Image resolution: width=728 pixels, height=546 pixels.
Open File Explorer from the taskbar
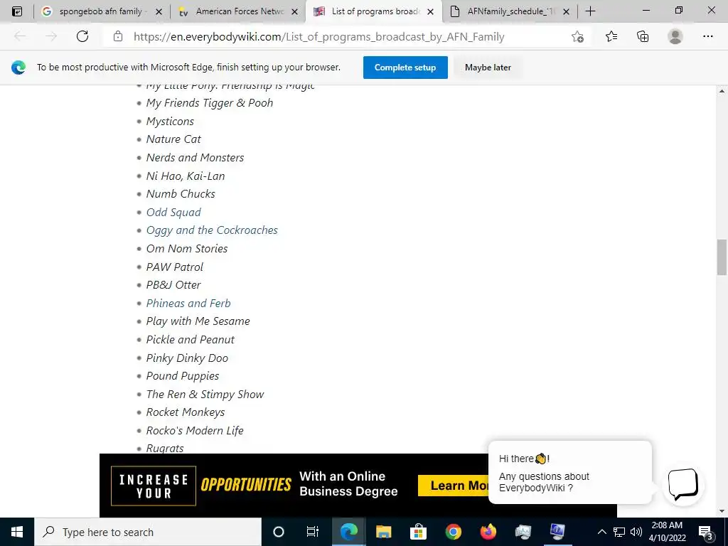point(383,532)
